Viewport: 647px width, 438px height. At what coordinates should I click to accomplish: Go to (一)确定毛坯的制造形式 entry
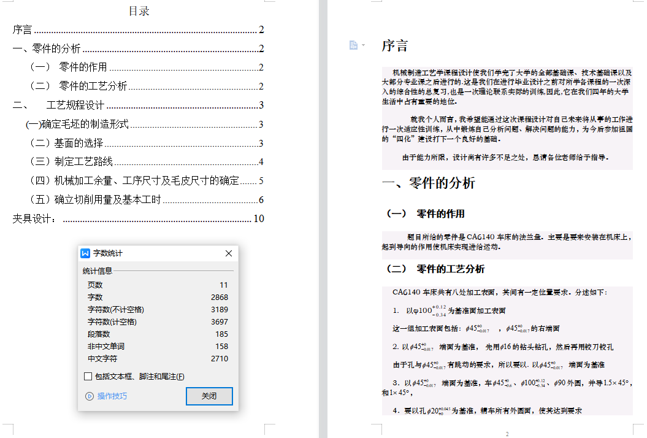(x=144, y=125)
